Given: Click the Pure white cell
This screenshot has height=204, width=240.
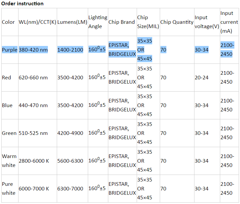Looking at the screenshot, I should [x=9, y=188].
